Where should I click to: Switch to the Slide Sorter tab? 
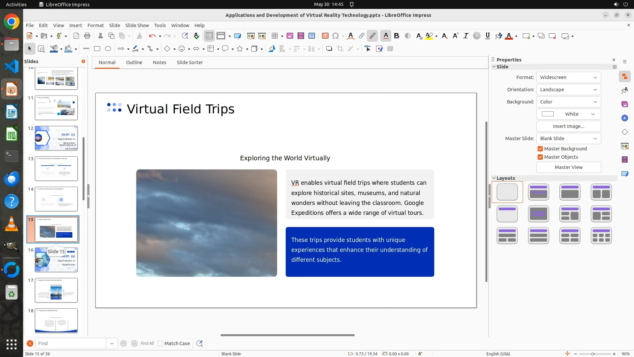point(190,62)
